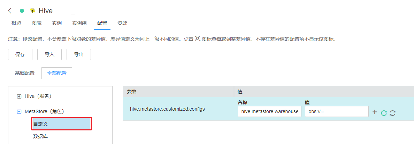The width and height of the screenshot is (414, 144).
Task: Click the difference-value icon in the note
Action: (x=198, y=39)
